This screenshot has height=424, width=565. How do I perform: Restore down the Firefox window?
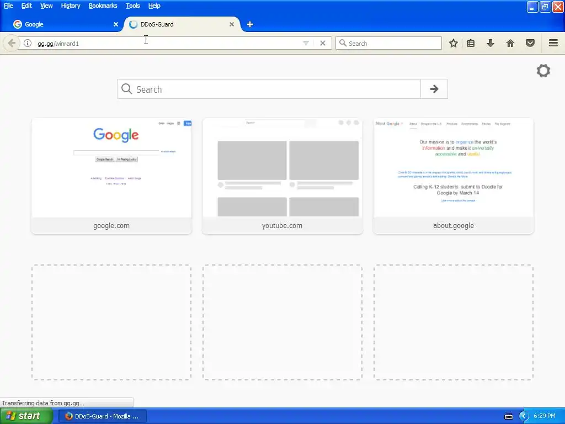pyautogui.click(x=545, y=7)
